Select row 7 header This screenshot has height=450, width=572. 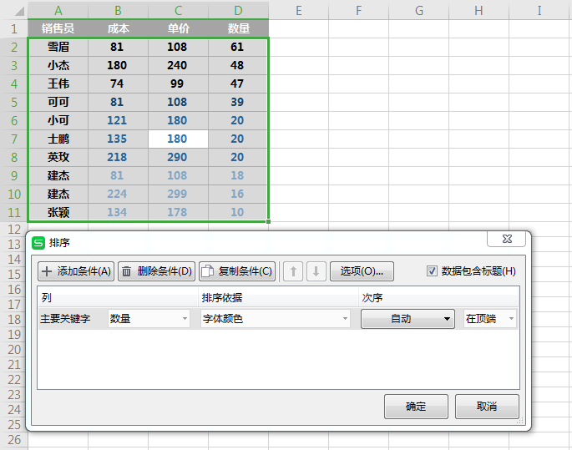pyautogui.click(x=14, y=139)
